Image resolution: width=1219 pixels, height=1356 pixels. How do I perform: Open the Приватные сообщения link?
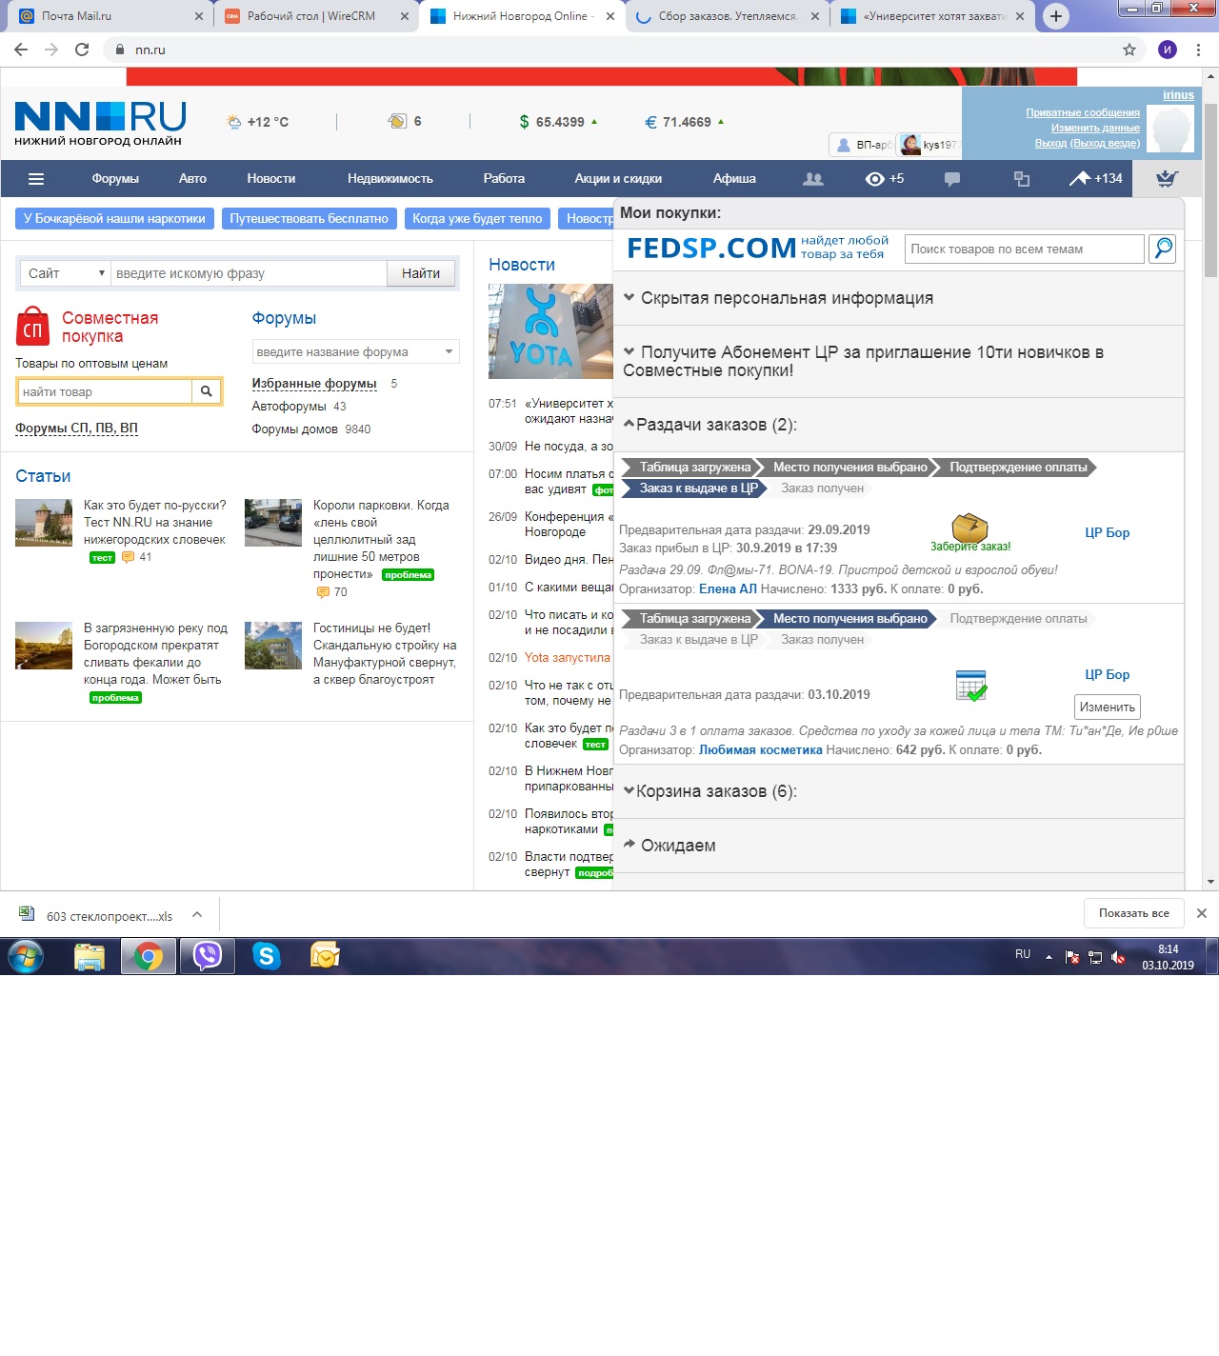pos(1083,112)
